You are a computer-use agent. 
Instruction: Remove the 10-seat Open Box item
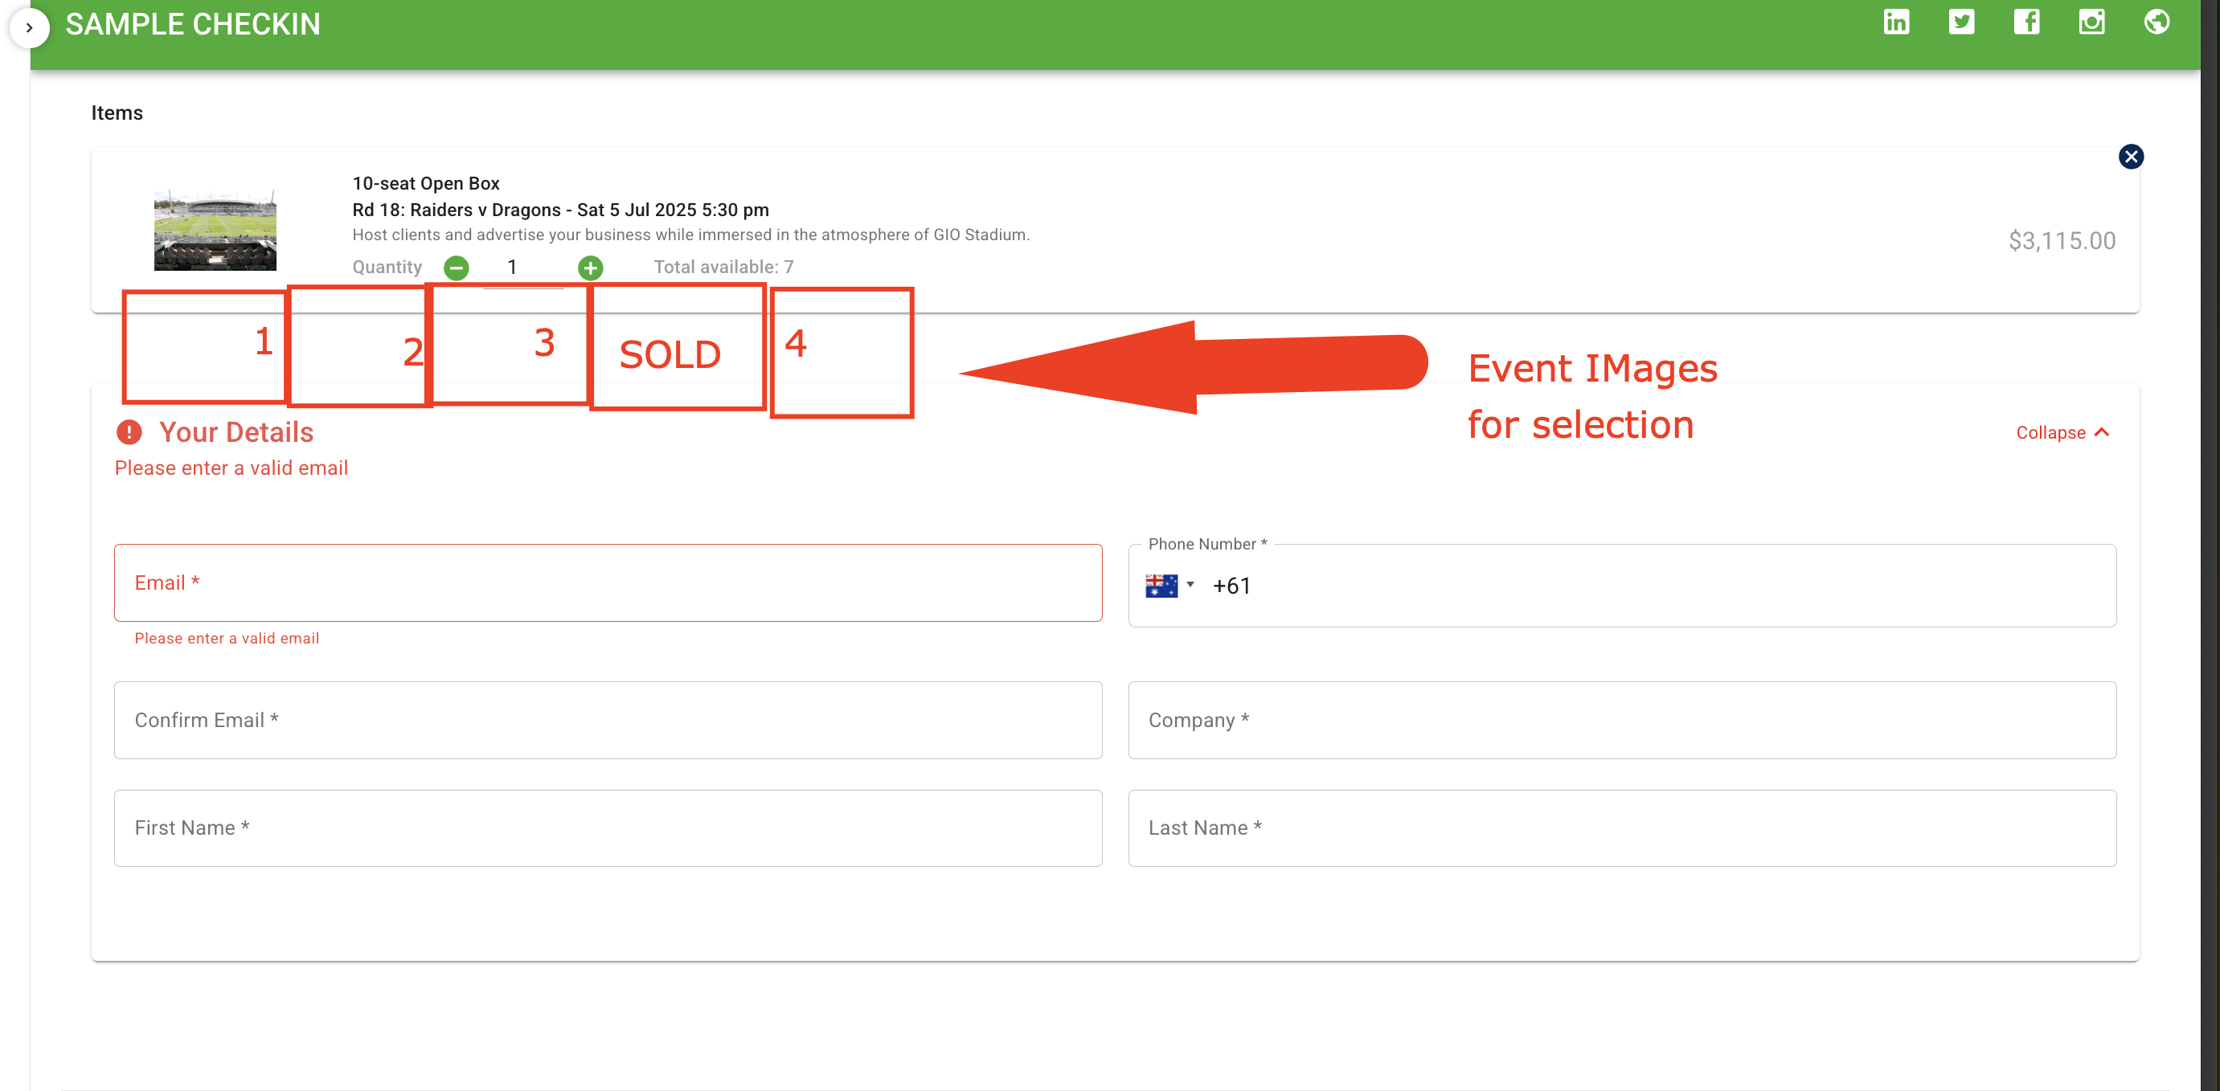point(2130,157)
